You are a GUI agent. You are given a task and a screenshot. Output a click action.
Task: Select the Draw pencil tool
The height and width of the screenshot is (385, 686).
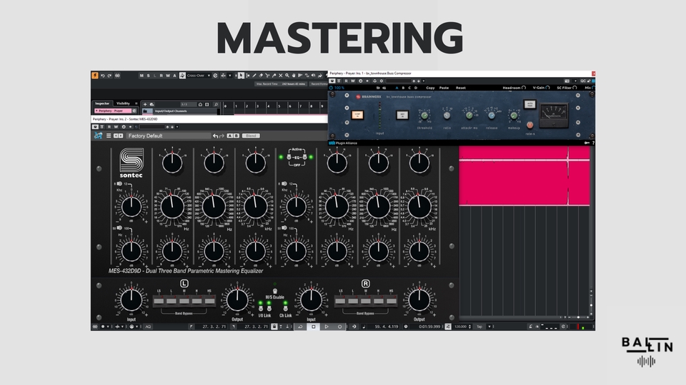pyautogui.click(x=254, y=76)
